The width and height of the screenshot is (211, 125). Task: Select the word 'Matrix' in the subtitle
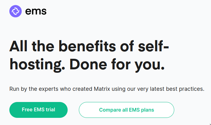(102, 89)
